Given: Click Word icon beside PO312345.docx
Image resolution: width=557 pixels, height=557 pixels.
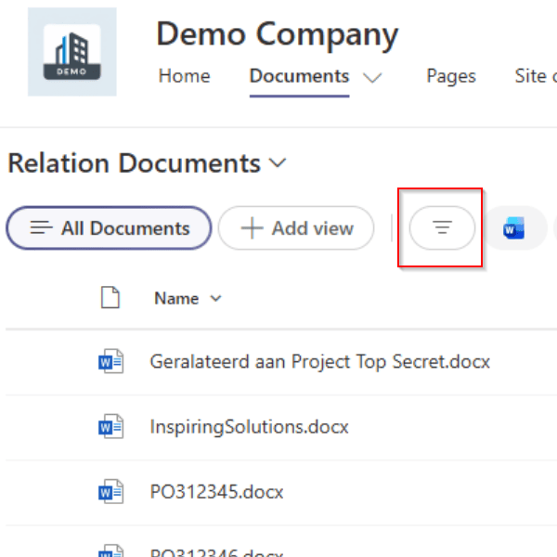Looking at the screenshot, I should point(110,491).
